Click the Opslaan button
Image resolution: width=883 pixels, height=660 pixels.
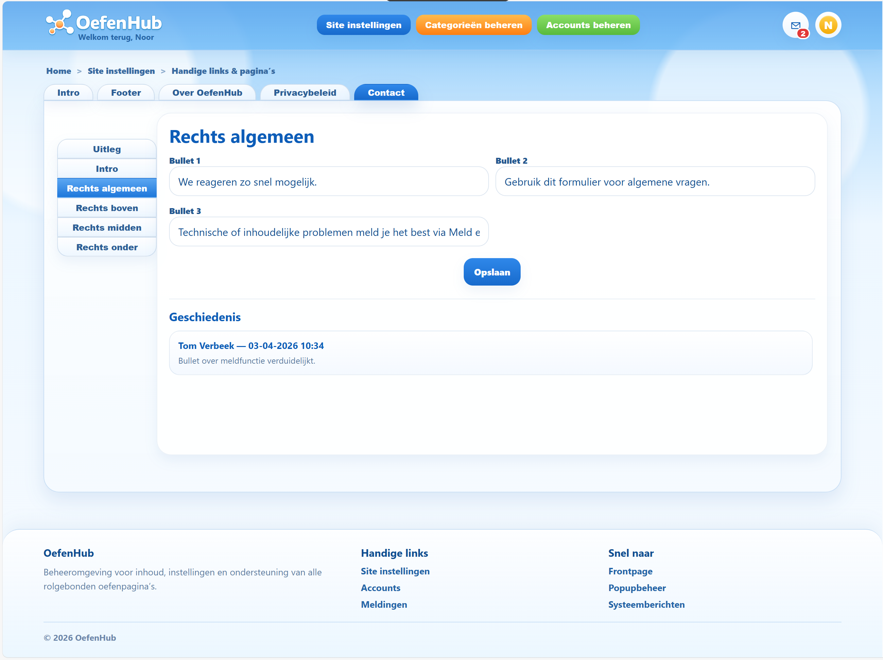pos(492,272)
